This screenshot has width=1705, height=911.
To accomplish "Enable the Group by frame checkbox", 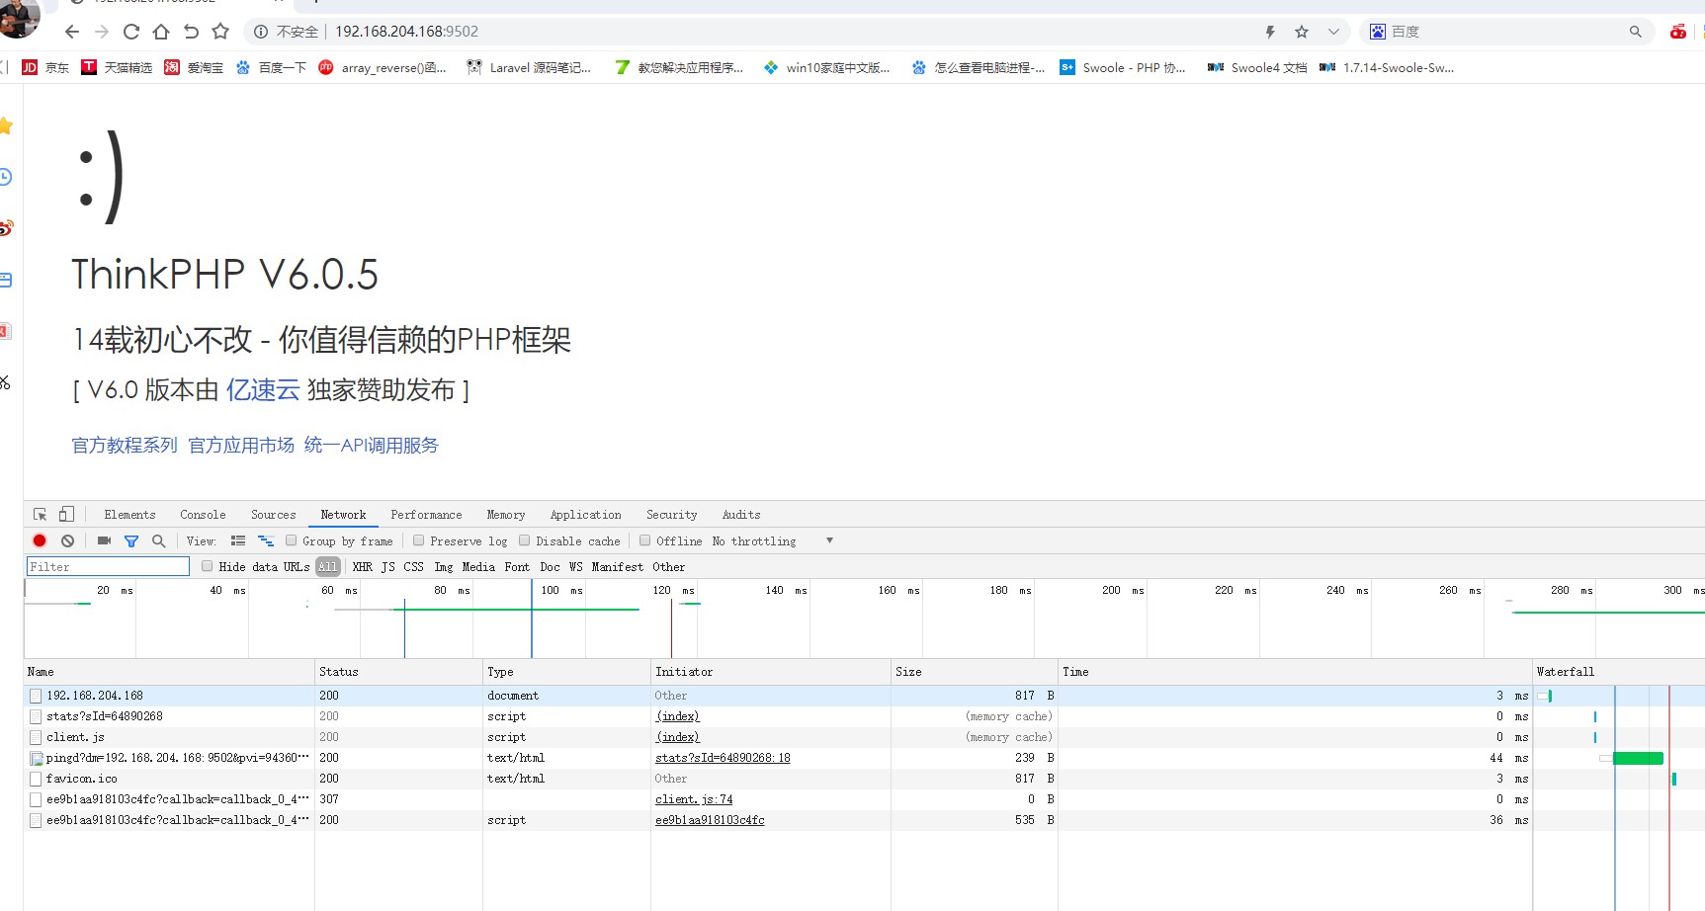I will (291, 540).
